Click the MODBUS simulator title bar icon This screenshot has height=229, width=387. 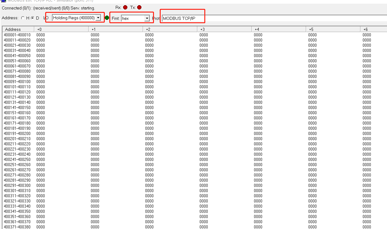click(x=3, y=1)
